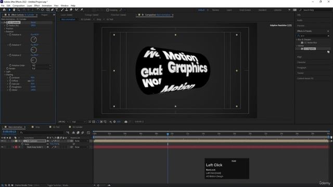Go to the Home screen icon
333x187 pixels.
(x=4, y=10)
